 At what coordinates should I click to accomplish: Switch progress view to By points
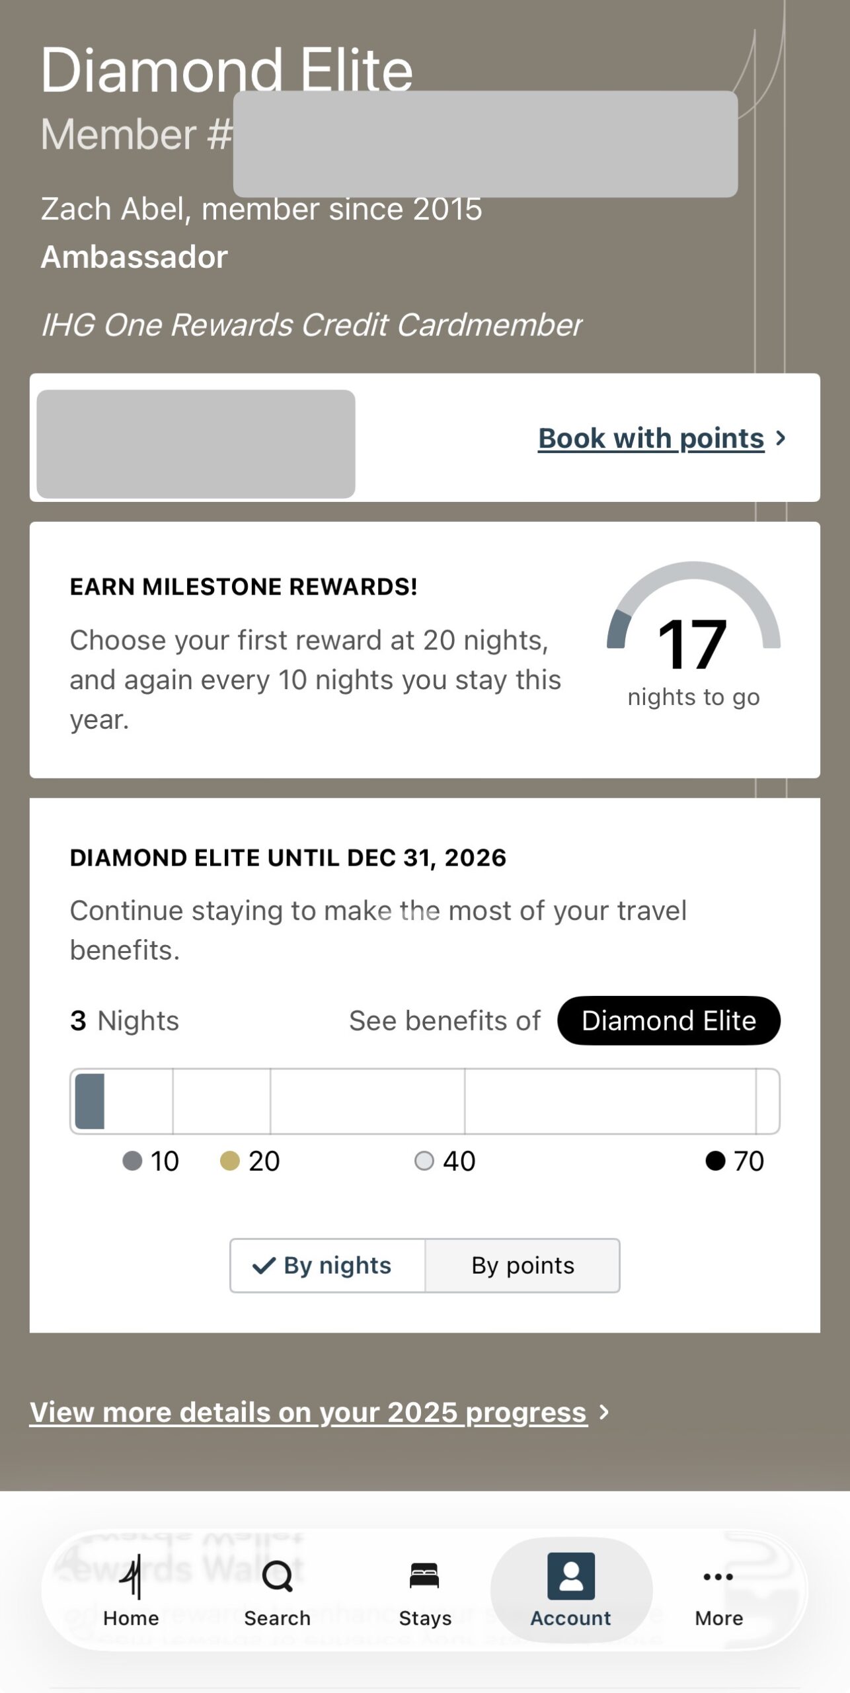point(522,1265)
